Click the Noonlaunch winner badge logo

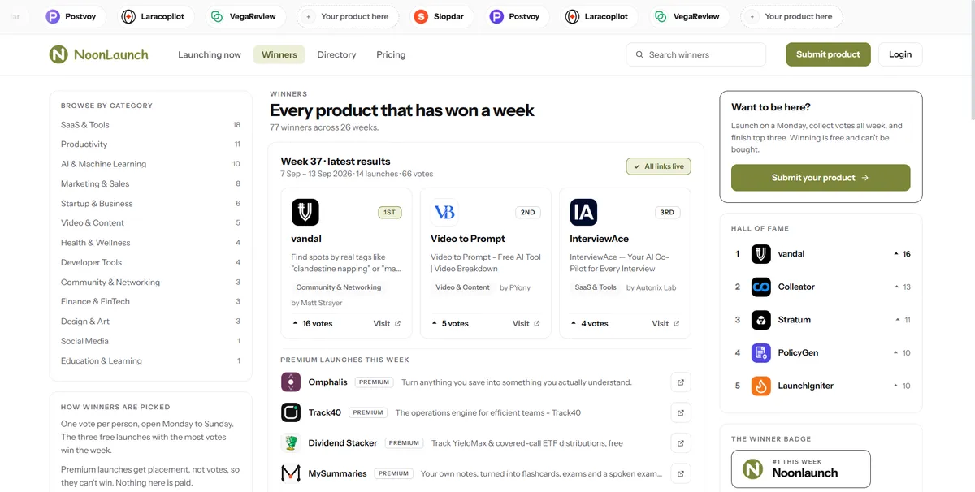click(x=753, y=469)
